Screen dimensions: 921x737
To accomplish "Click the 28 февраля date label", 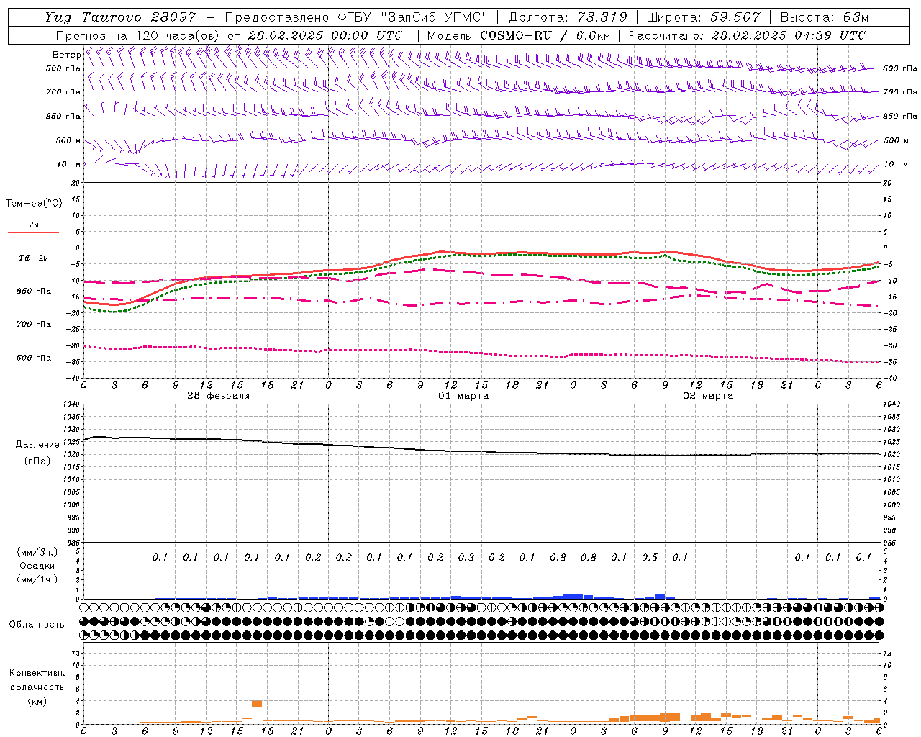I will (x=219, y=396).
